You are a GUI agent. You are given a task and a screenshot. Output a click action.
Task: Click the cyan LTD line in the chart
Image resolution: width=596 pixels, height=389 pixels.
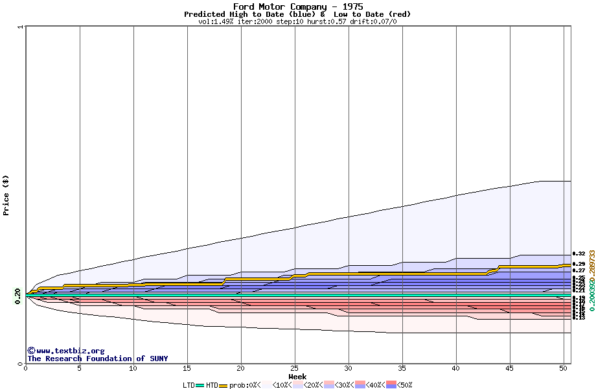pyautogui.click(x=299, y=295)
